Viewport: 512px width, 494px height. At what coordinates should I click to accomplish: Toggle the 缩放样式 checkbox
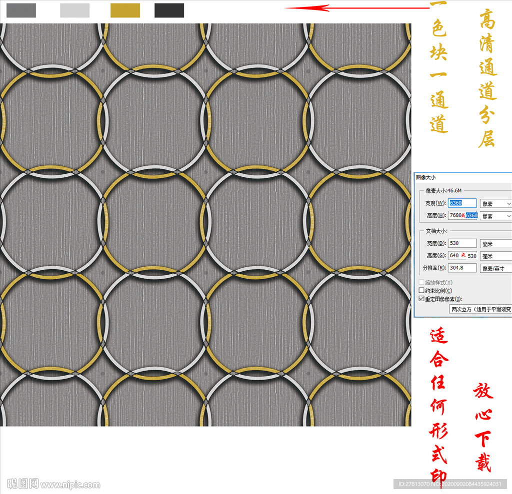coord(421,282)
